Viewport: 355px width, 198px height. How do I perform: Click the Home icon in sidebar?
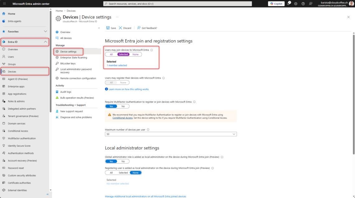click(x=4, y=14)
